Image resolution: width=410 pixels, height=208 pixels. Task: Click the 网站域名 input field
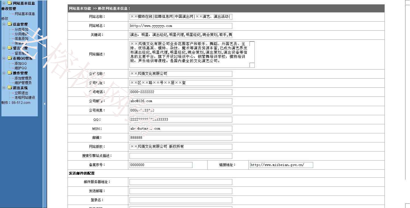[x=181, y=26]
